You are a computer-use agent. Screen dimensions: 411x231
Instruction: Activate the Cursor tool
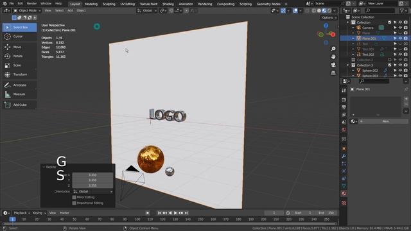click(20, 37)
